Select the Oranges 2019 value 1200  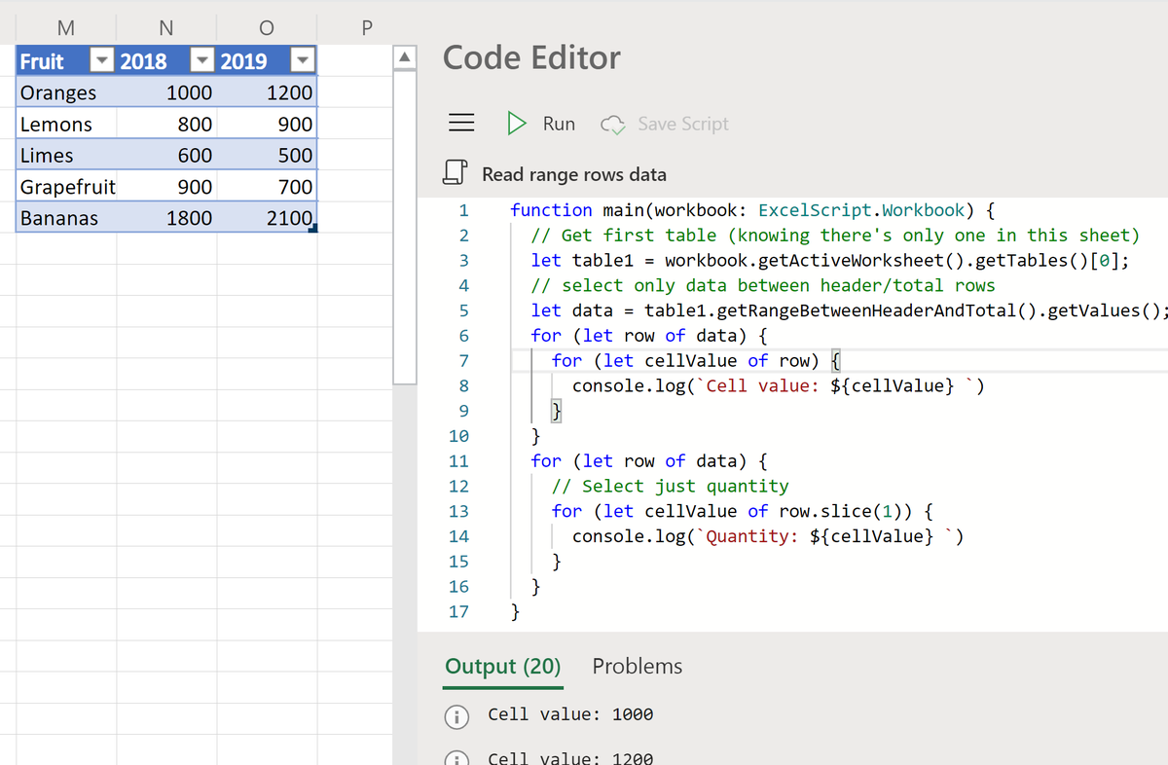point(267,92)
